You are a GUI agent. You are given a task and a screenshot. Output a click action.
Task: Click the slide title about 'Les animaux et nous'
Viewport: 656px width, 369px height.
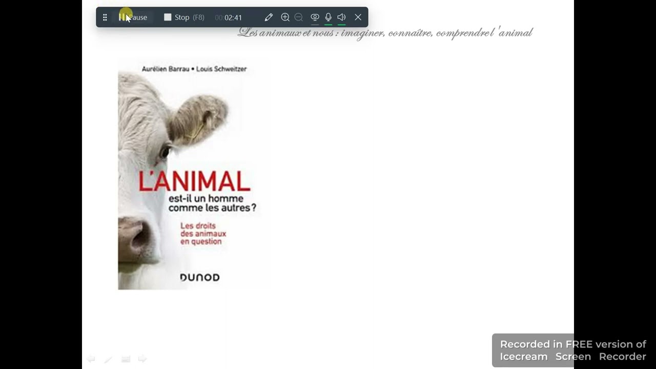pyautogui.click(x=385, y=33)
